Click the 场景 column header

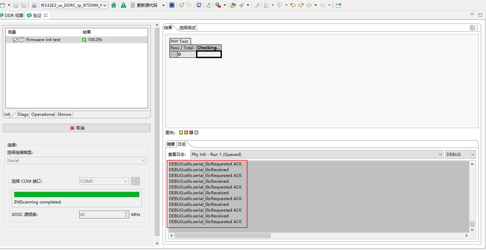(x=43, y=32)
